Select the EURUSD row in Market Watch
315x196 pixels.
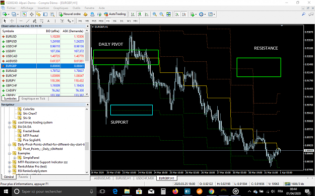point(43,37)
